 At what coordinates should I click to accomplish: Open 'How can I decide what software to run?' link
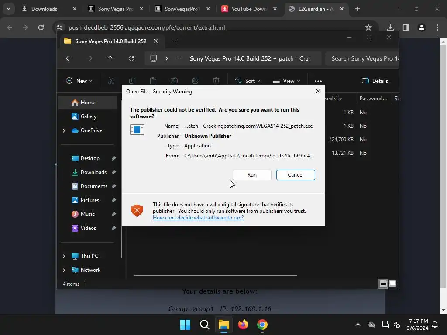point(198,218)
